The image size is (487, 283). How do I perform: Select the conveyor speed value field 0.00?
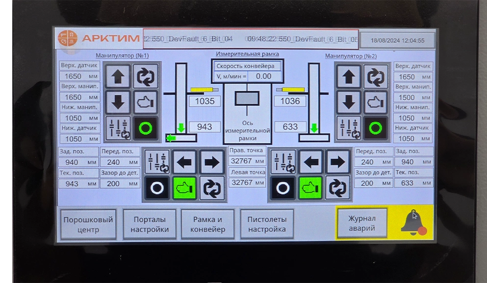tap(264, 76)
